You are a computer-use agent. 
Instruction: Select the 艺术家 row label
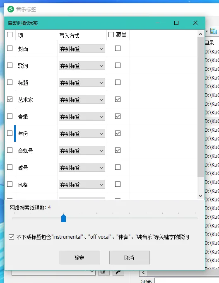pos(25,100)
